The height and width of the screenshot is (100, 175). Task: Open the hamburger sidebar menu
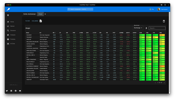tap(8, 15)
